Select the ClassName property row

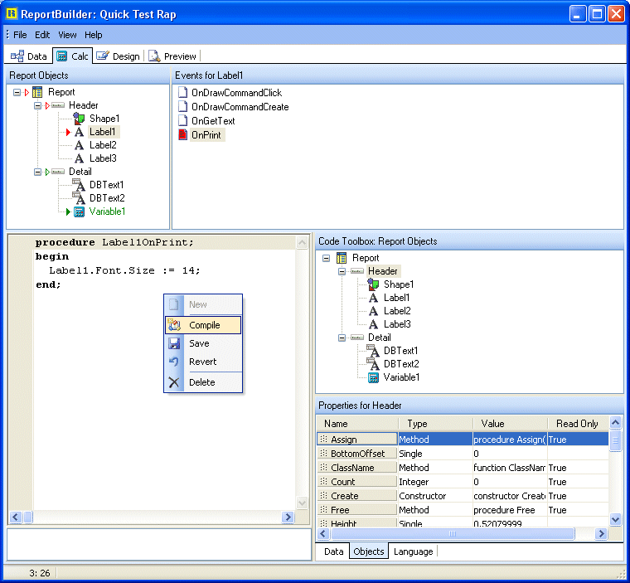pos(463,468)
